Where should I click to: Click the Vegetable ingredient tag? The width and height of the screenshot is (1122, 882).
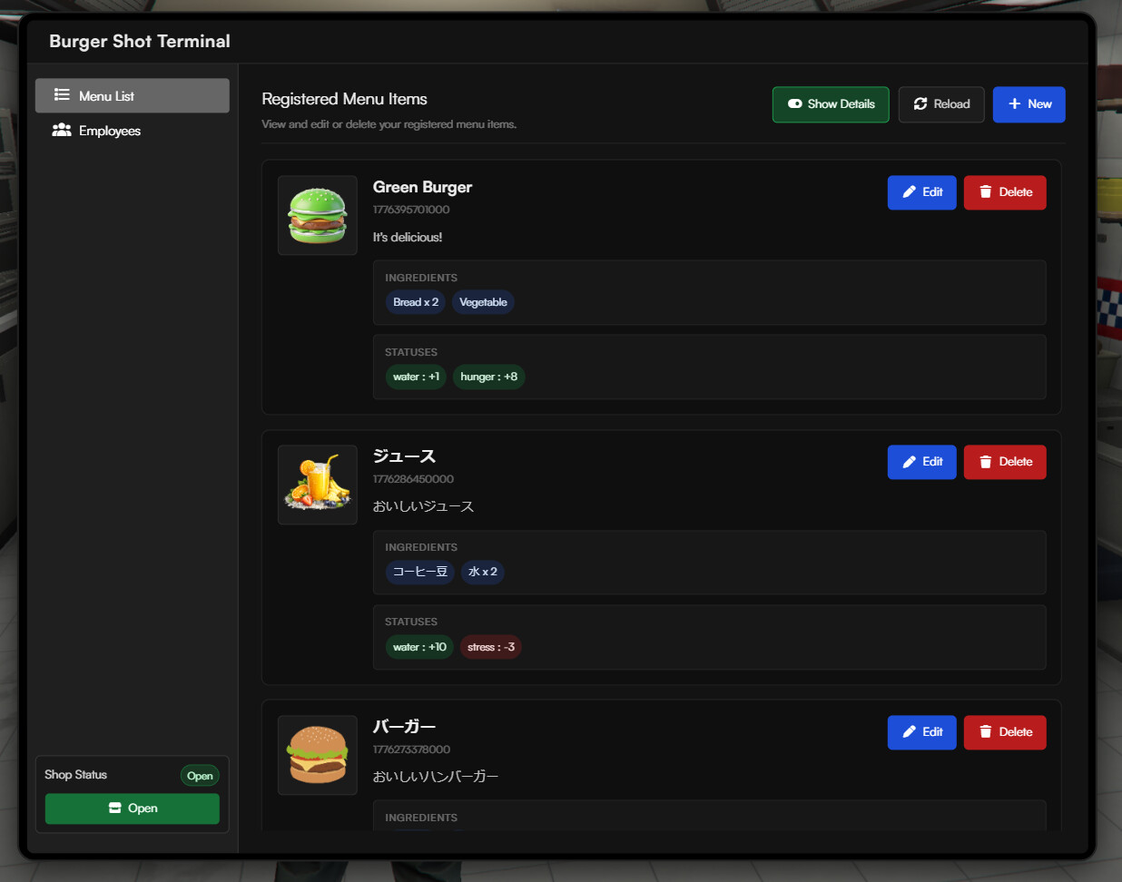pyautogui.click(x=483, y=302)
